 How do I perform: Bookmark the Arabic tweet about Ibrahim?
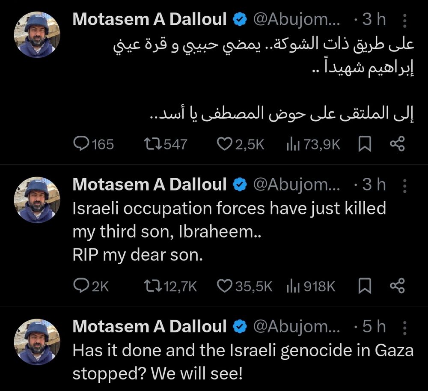[x=364, y=145]
